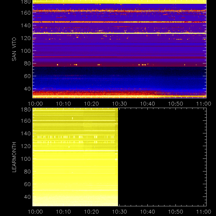Choose the 10:10 time label under Learmonth plot
The height and width of the screenshot is (216, 216).
(x=63, y=212)
